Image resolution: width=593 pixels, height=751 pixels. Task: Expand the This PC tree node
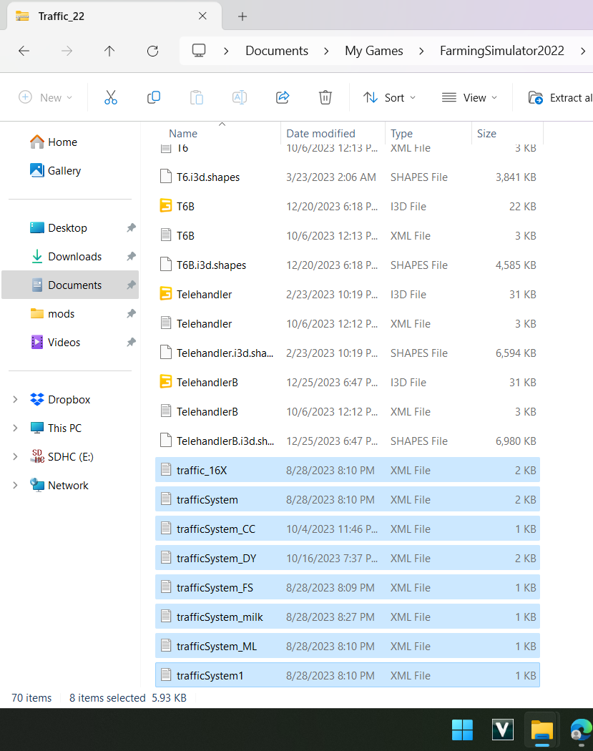pos(15,428)
